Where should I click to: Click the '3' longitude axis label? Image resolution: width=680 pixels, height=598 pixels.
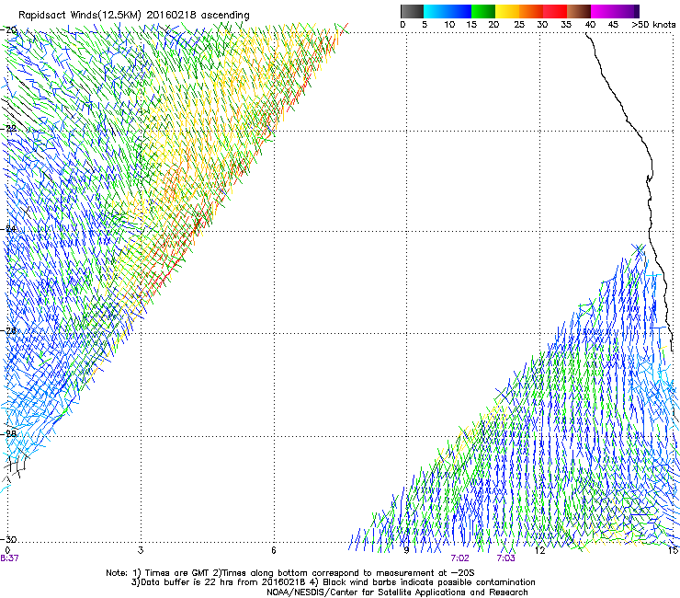pyautogui.click(x=141, y=550)
